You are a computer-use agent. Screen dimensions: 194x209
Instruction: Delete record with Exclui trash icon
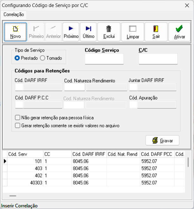(109, 32)
